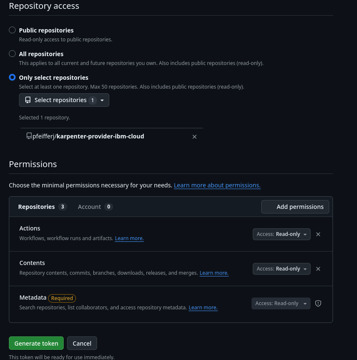Select the Public repositories option
The image size is (357, 360).
12,30
